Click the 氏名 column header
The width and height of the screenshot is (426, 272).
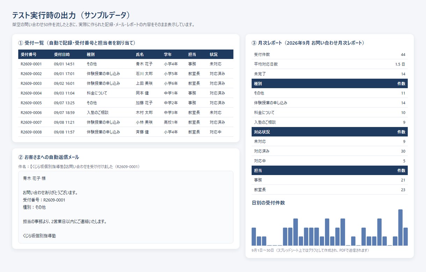pyautogui.click(x=140, y=54)
